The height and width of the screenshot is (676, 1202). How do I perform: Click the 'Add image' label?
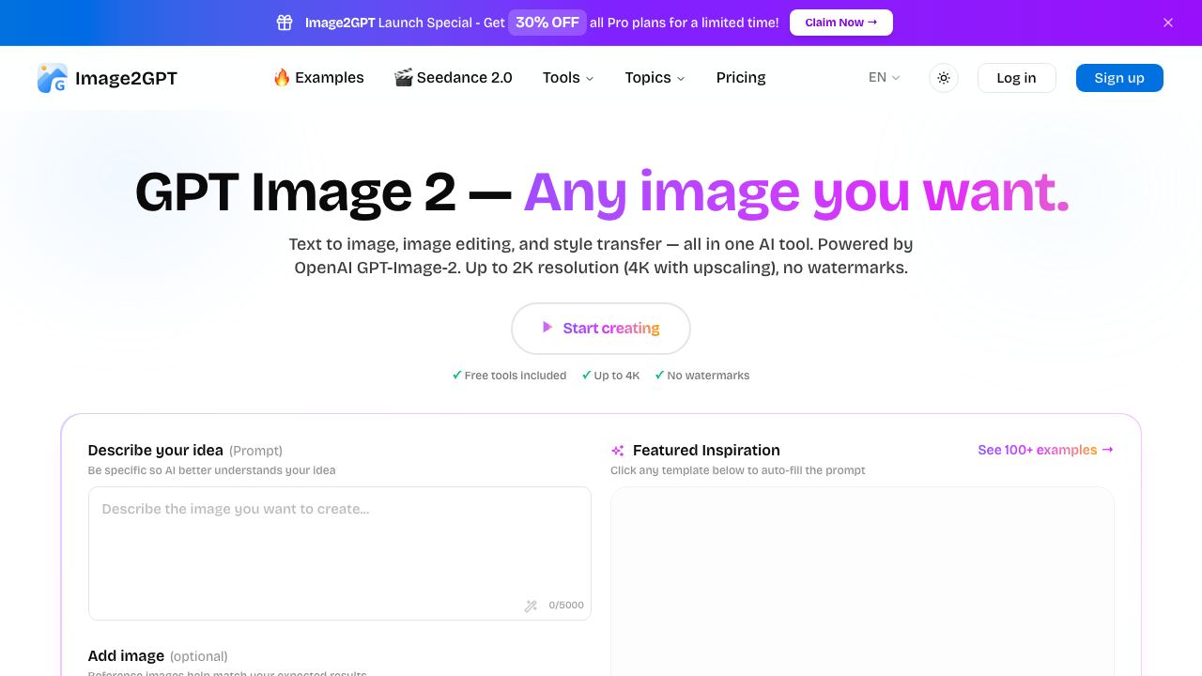[x=126, y=655]
